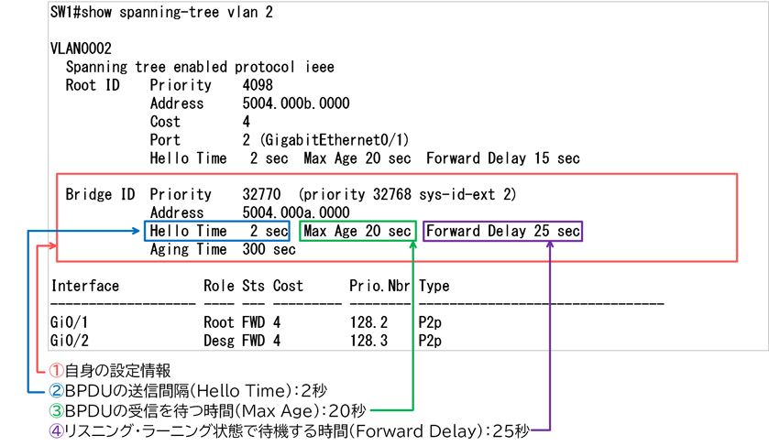
Task: Click the purple-boxed Forward Delay 25 sec
Action: [x=502, y=232]
